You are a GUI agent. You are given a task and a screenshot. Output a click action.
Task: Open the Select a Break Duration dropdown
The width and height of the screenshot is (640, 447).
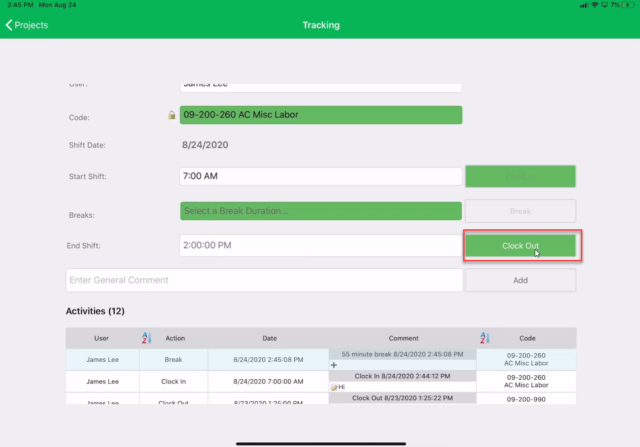tap(321, 211)
